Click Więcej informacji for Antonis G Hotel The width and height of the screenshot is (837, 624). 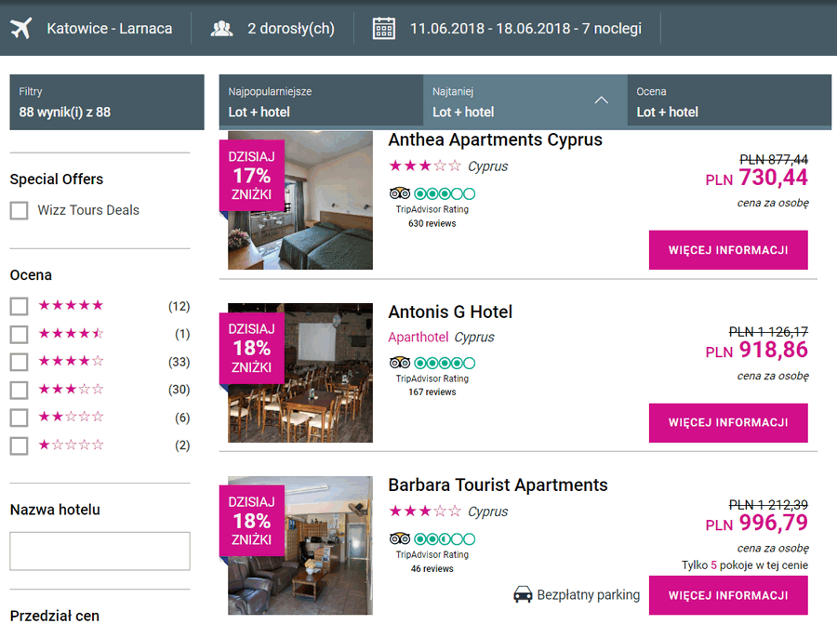pos(728,422)
